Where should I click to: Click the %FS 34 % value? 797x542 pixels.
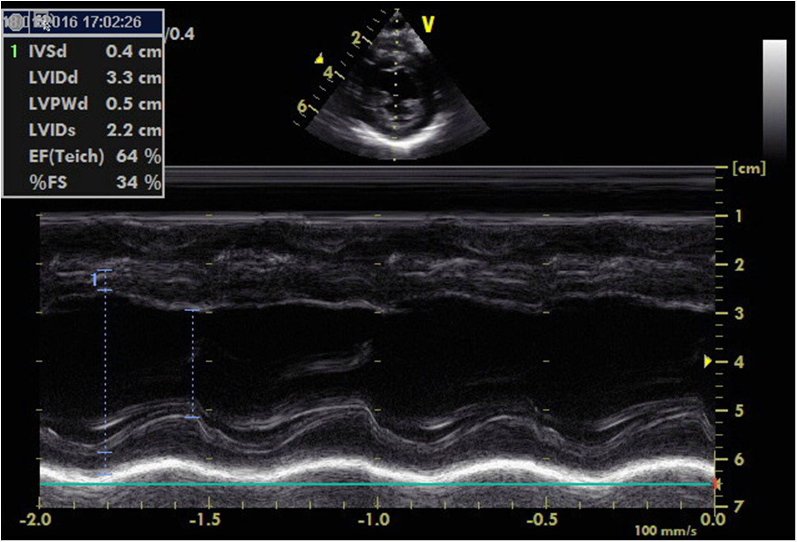click(x=84, y=182)
